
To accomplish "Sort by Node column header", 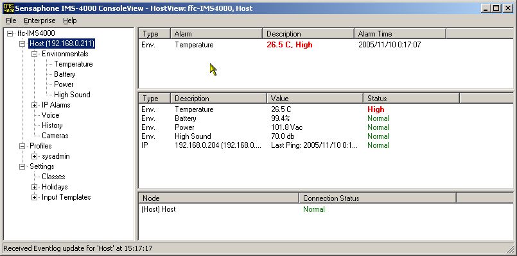I will click(218, 198).
